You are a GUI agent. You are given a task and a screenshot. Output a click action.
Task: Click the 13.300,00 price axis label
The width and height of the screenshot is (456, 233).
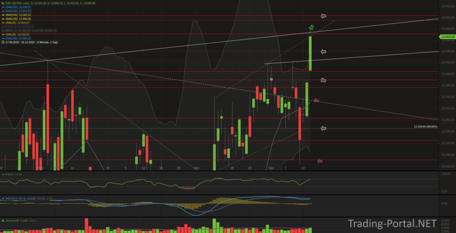pyautogui.click(x=448, y=97)
